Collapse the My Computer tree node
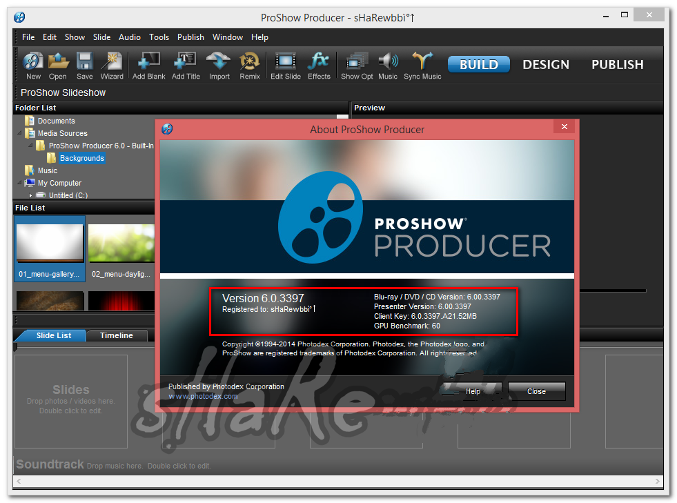Image resolution: width=677 pixels, height=503 pixels. click(19, 183)
